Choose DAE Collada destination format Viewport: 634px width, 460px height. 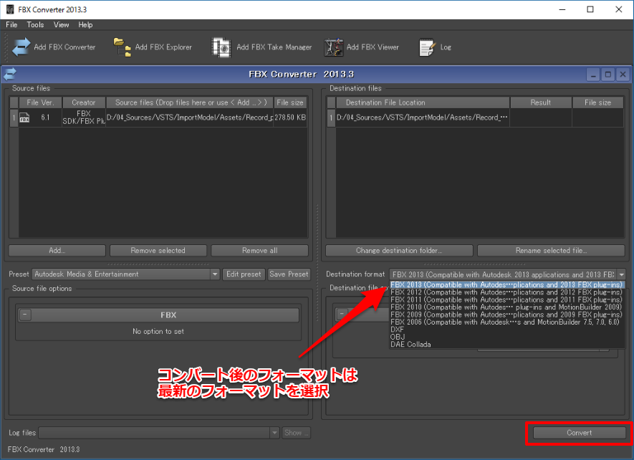507,345
